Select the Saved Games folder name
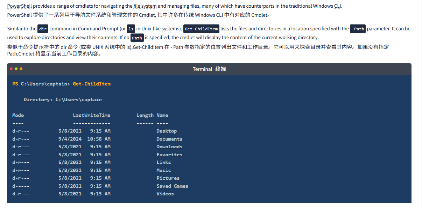 [x=172, y=186]
